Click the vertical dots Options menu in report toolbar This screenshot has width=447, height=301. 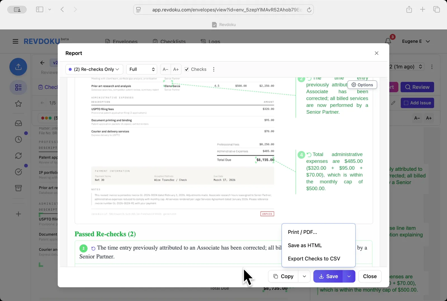pyautogui.click(x=213, y=69)
